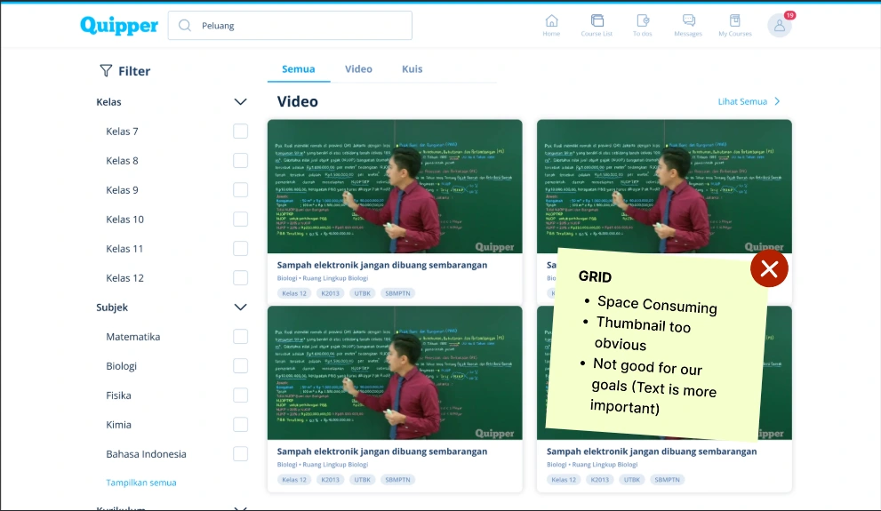Collapse the Kelas filter section
This screenshot has width=881, height=511.
(241, 101)
